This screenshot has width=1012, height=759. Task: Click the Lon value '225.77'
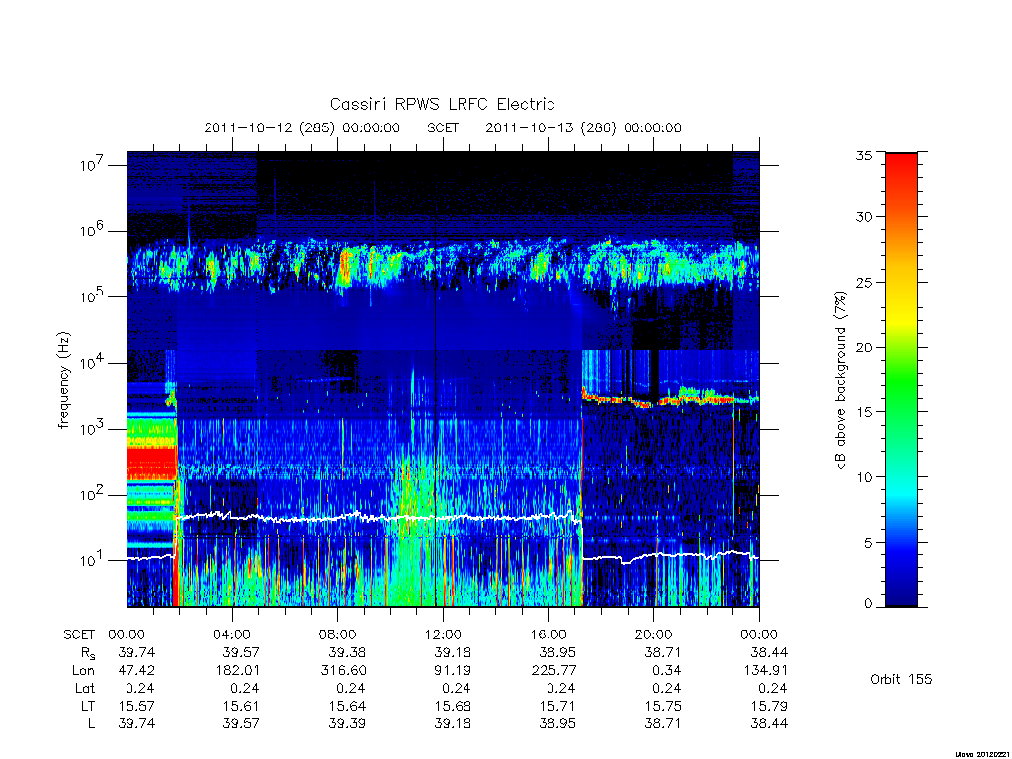[553, 671]
